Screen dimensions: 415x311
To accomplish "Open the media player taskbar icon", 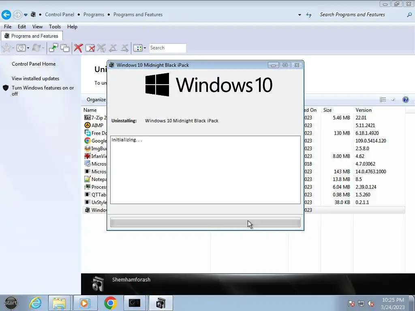I will click(x=85, y=303).
